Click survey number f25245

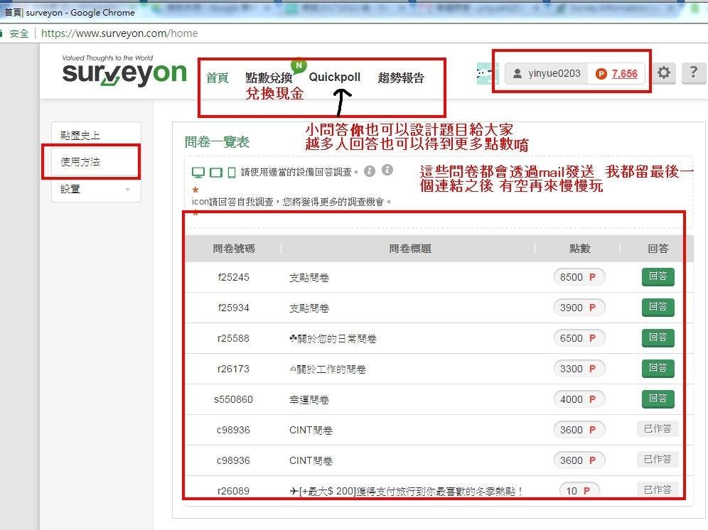pos(233,277)
